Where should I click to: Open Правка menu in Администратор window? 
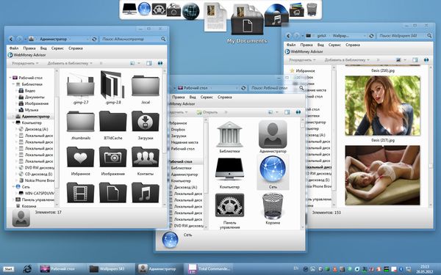29,48
